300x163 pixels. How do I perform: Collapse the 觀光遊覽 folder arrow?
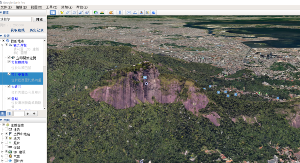(2, 45)
